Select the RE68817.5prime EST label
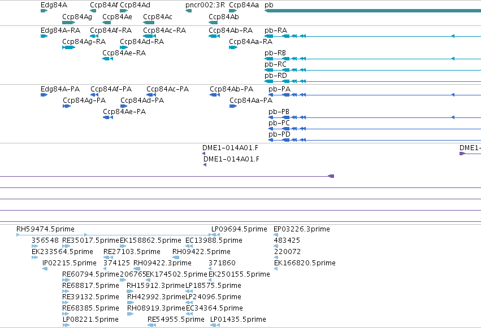 pyautogui.click(x=90, y=286)
